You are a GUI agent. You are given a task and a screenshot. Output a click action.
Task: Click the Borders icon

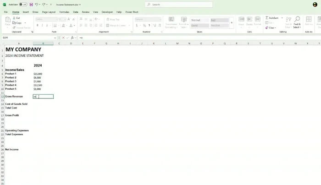(x=55, y=25)
